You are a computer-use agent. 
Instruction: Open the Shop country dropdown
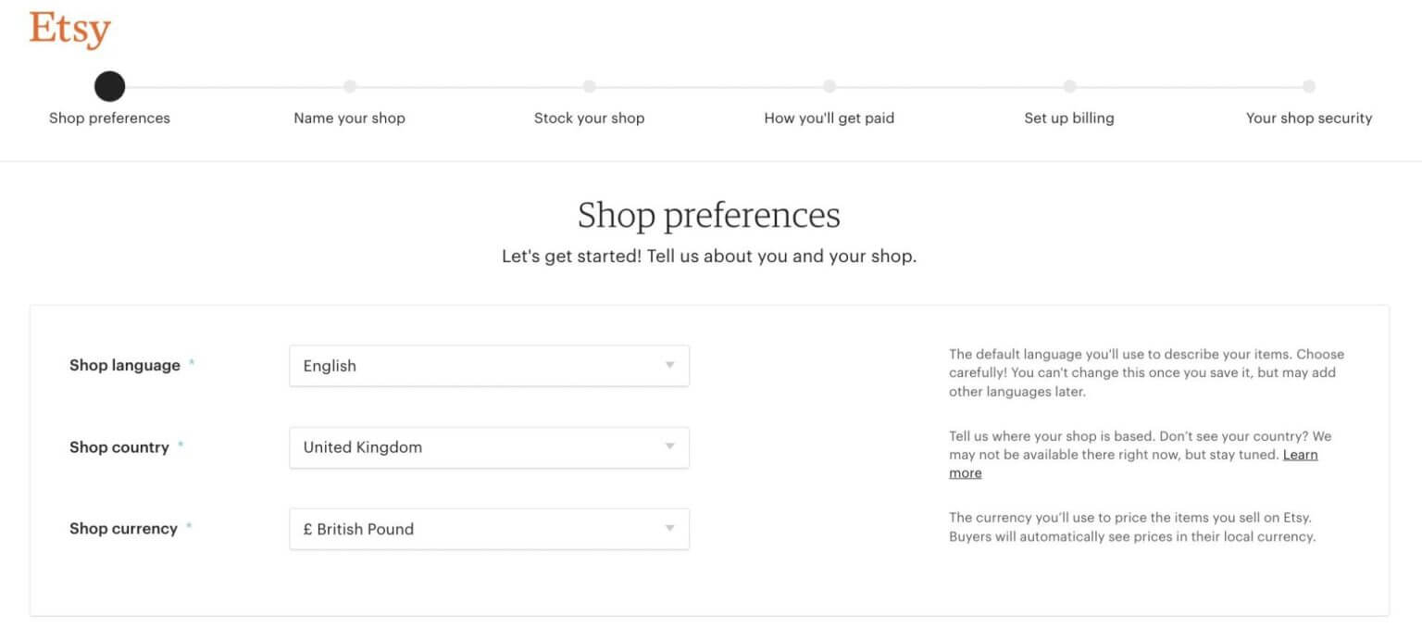pyautogui.click(x=489, y=447)
